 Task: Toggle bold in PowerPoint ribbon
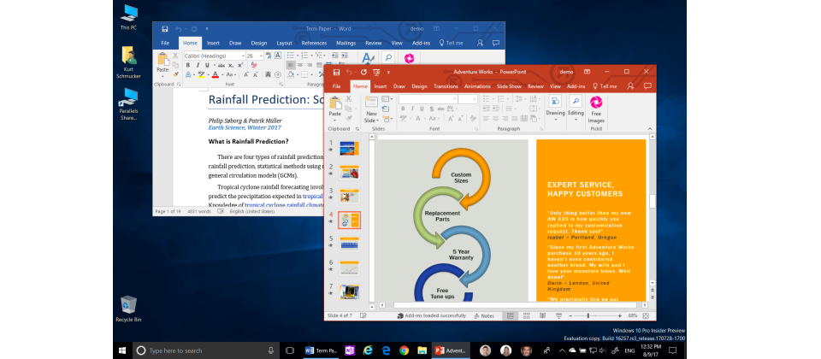tap(403, 109)
